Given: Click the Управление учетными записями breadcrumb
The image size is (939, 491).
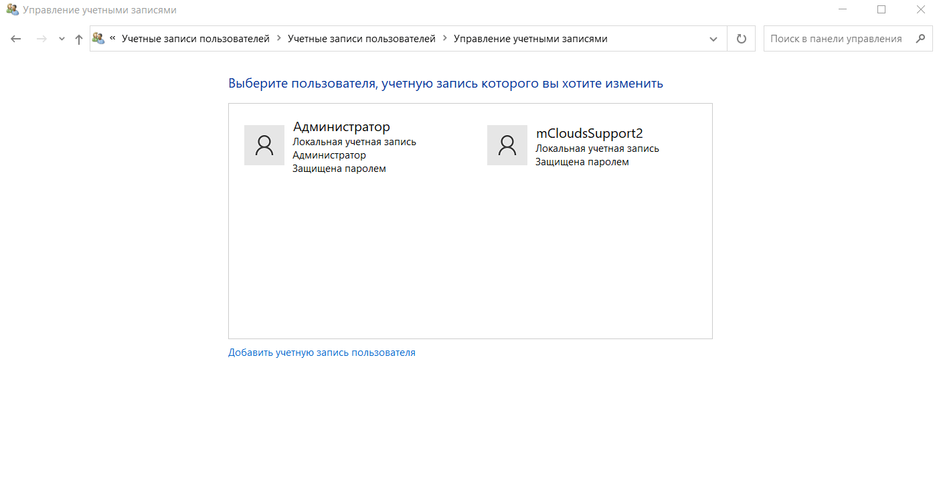Looking at the screenshot, I should point(530,39).
